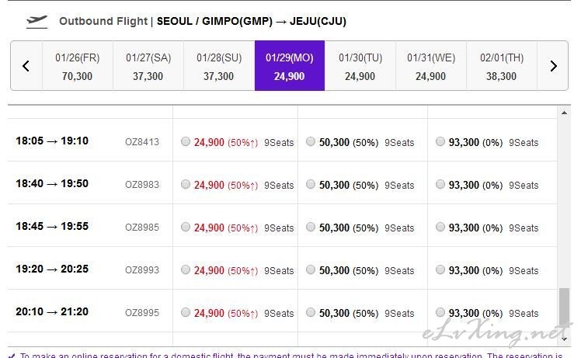Image resolution: width=581 pixels, height=358 pixels.
Task: Click the flight list scrollbar thumb
Action: pos(565,311)
